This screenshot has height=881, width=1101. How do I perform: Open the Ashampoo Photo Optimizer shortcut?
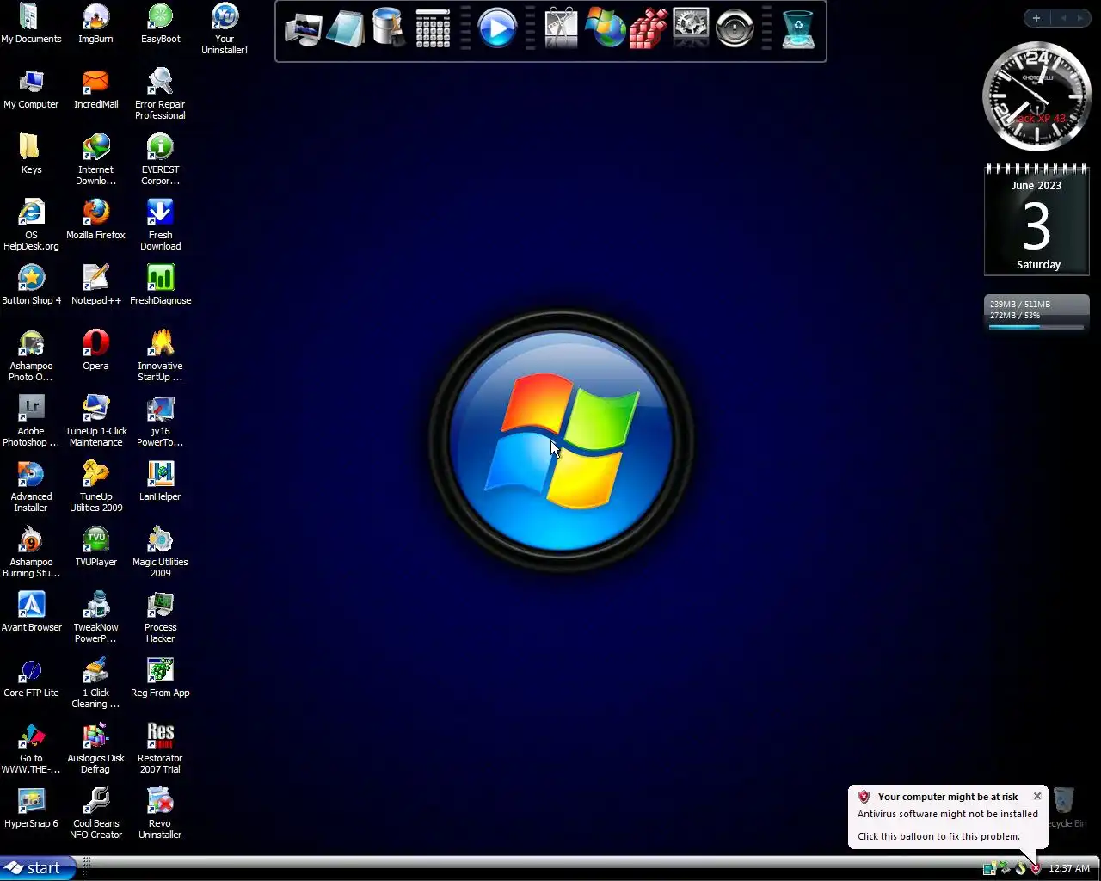pos(31,356)
